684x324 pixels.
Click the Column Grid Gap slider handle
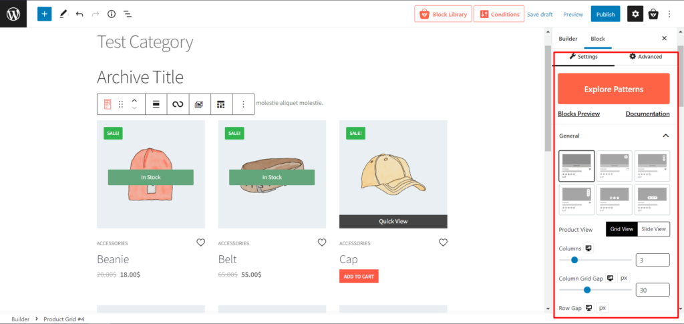[587, 290]
